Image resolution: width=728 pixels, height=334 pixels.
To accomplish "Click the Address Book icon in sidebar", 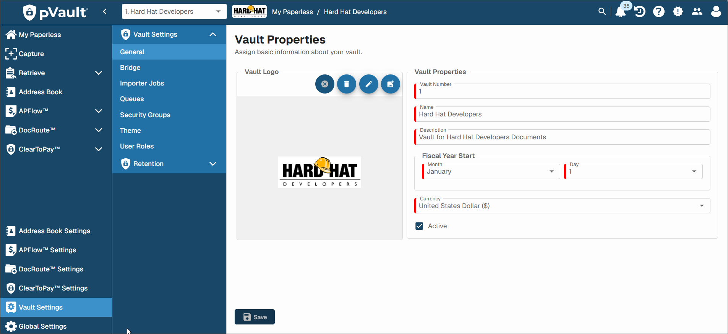I will click(x=11, y=92).
